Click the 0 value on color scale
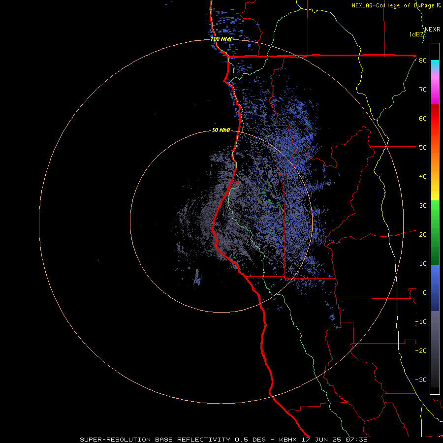Image resolution: width=443 pixels, height=443 pixels. tap(425, 293)
